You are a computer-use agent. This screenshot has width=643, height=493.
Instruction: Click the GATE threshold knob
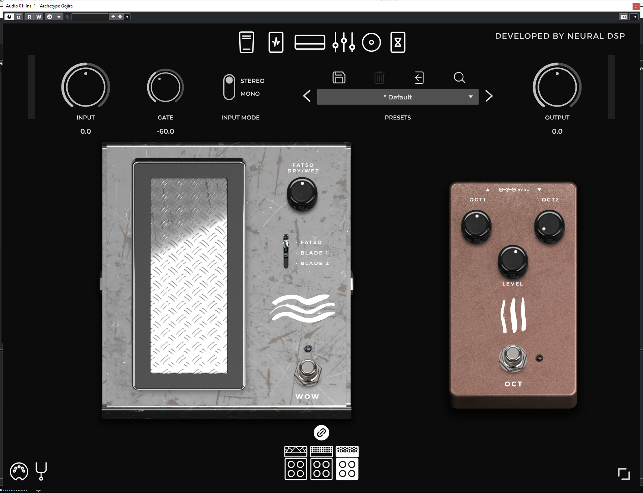coord(166,87)
